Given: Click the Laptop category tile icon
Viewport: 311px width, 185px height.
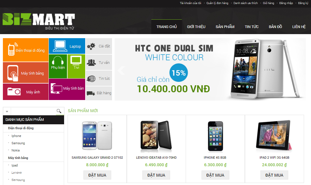Looking at the screenshot, I should click(60, 46).
